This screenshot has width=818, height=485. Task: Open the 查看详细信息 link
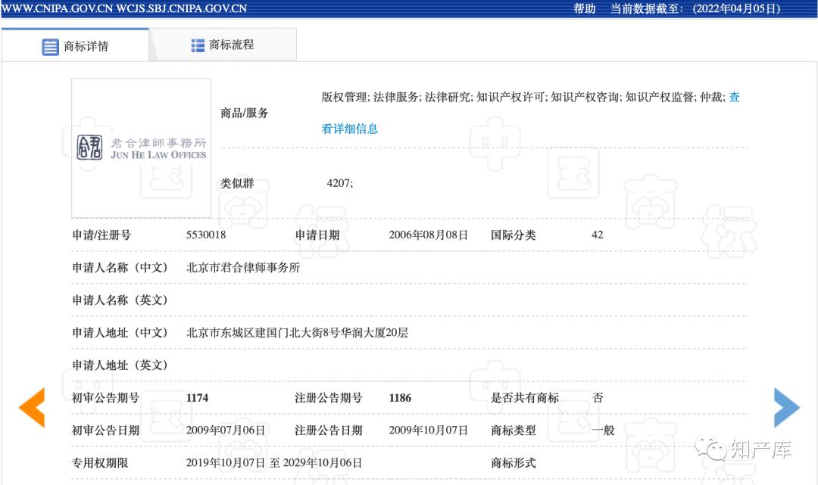click(349, 129)
